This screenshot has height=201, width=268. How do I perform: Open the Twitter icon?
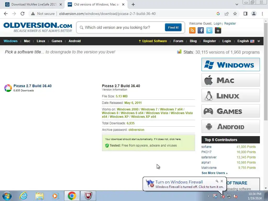coord(209,31)
